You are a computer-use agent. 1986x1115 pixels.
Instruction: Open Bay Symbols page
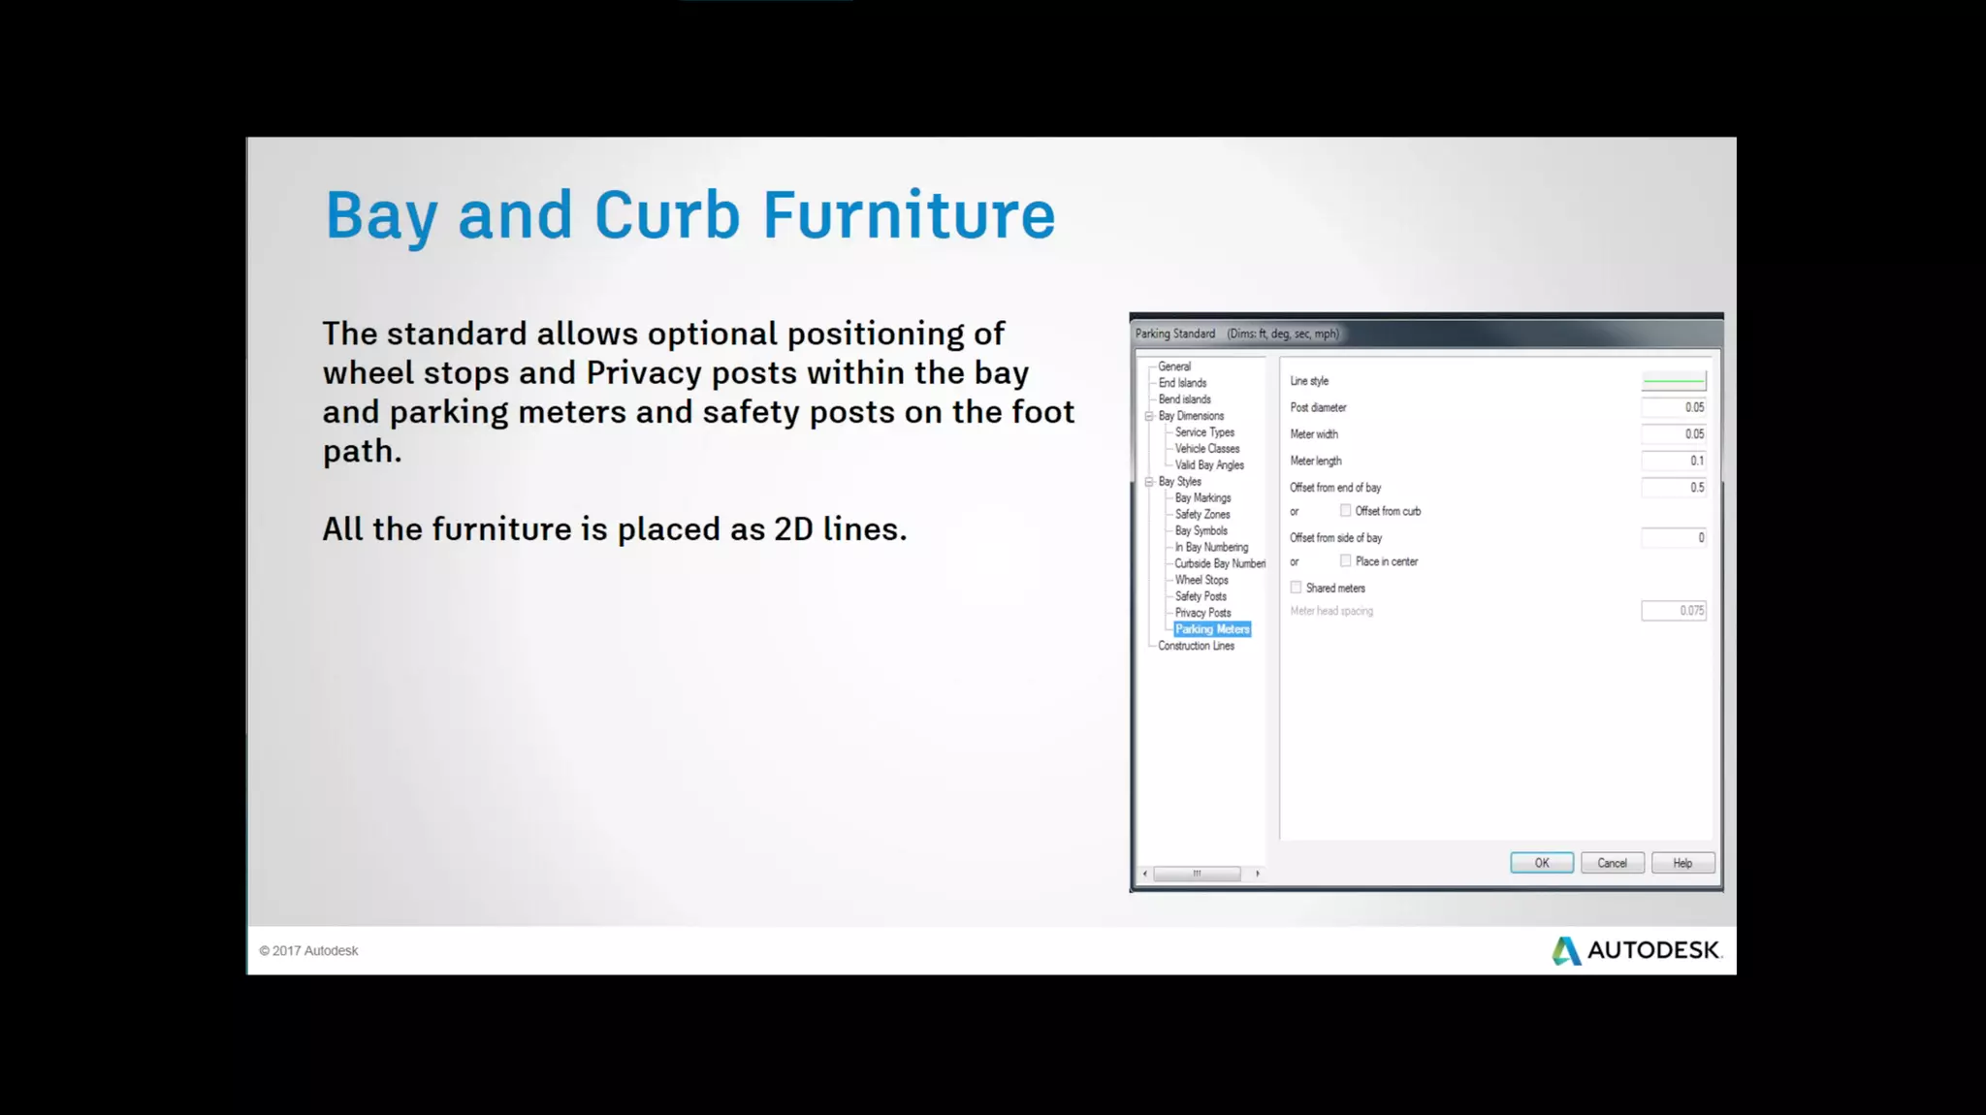1201,531
